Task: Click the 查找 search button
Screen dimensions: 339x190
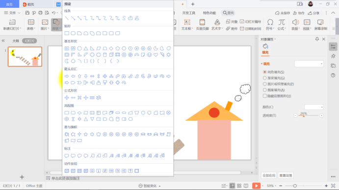Action: [229, 13]
